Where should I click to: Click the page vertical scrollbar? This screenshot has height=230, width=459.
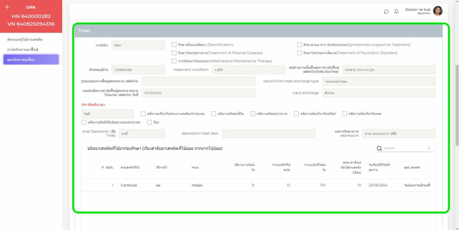(456, 103)
